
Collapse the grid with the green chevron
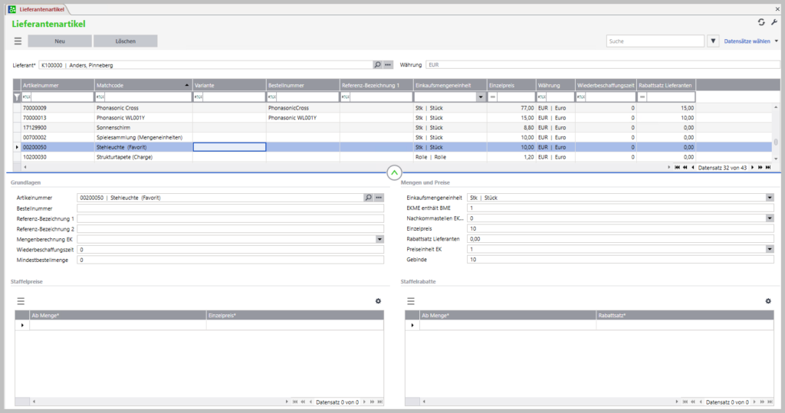pos(394,172)
